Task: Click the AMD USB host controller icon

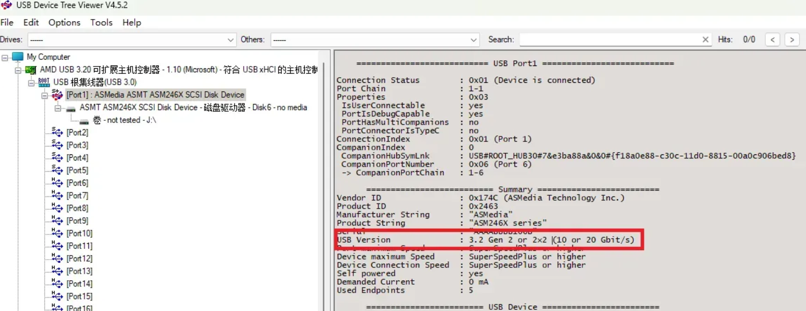Action: [x=31, y=70]
